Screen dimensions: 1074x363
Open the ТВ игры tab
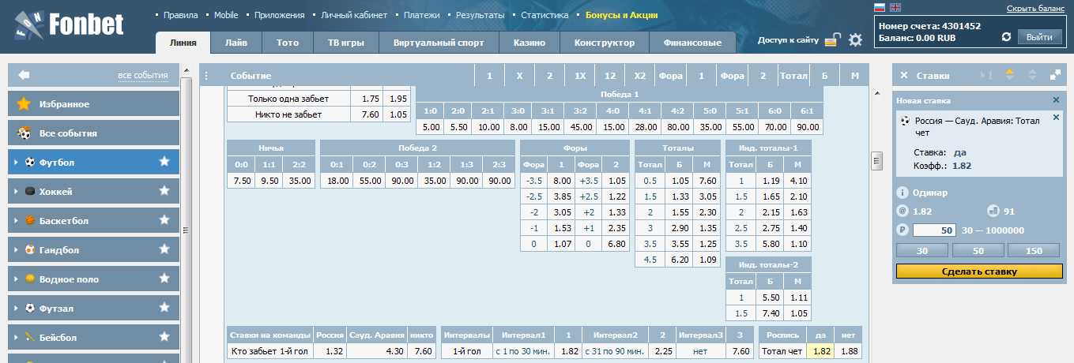pos(346,43)
